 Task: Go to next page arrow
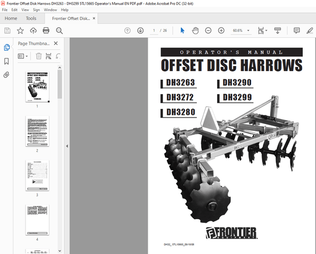pyautogui.click(x=141, y=31)
